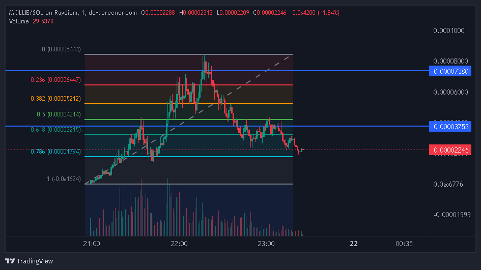Click the 0.5 (0.00004214) Fibonacci label
This screenshot has height=270, width=481.
(x=59, y=114)
